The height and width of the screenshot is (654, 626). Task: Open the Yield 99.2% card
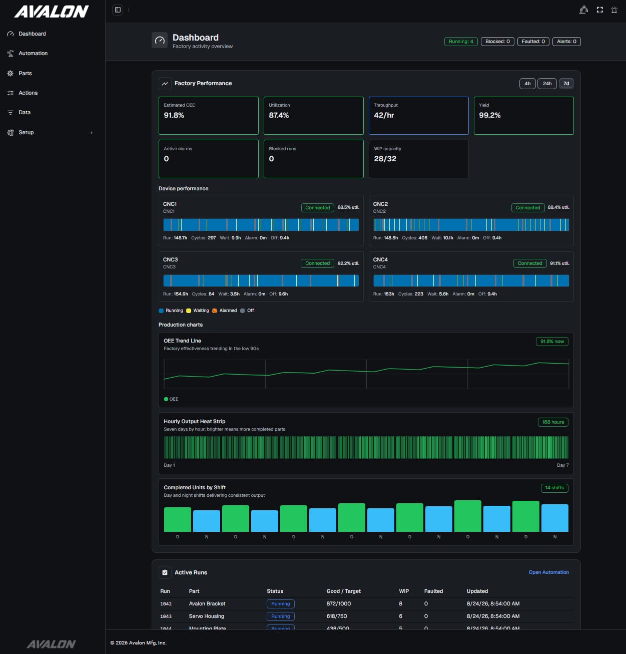coord(524,116)
